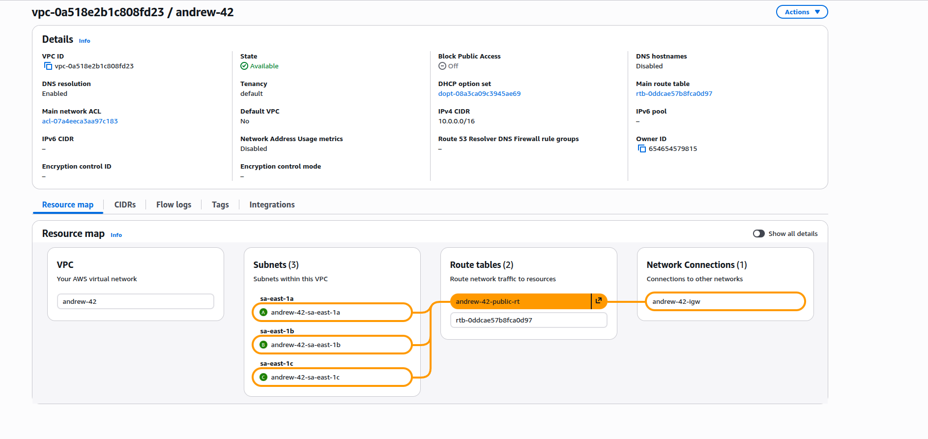The image size is (928, 439).
Task: Click the Route tables (2) heading
Action: tap(482, 264)
